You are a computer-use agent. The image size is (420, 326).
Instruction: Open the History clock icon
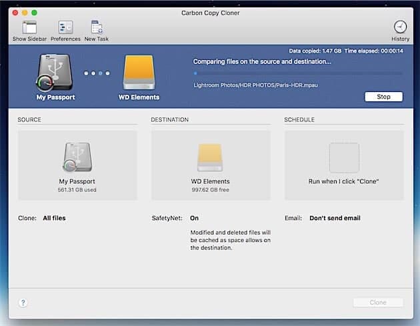(400, 27)
